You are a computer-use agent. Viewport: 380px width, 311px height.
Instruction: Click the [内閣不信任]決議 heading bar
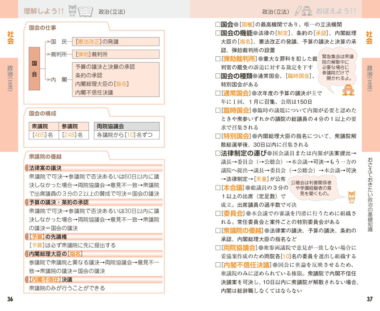(94, 280)
